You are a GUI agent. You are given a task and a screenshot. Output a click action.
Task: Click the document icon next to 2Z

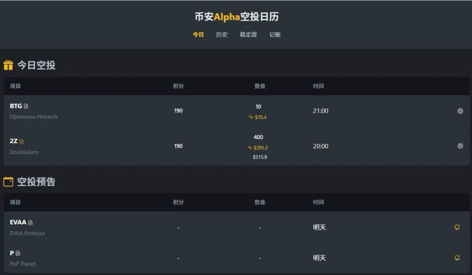[x=22, y=141]
